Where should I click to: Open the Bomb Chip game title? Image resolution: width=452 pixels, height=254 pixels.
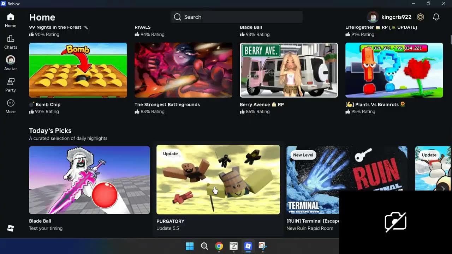44,104
